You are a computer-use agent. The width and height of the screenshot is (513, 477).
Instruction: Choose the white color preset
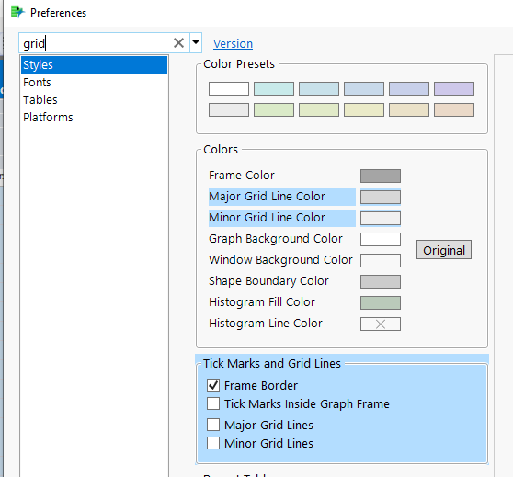coord(229,88)
